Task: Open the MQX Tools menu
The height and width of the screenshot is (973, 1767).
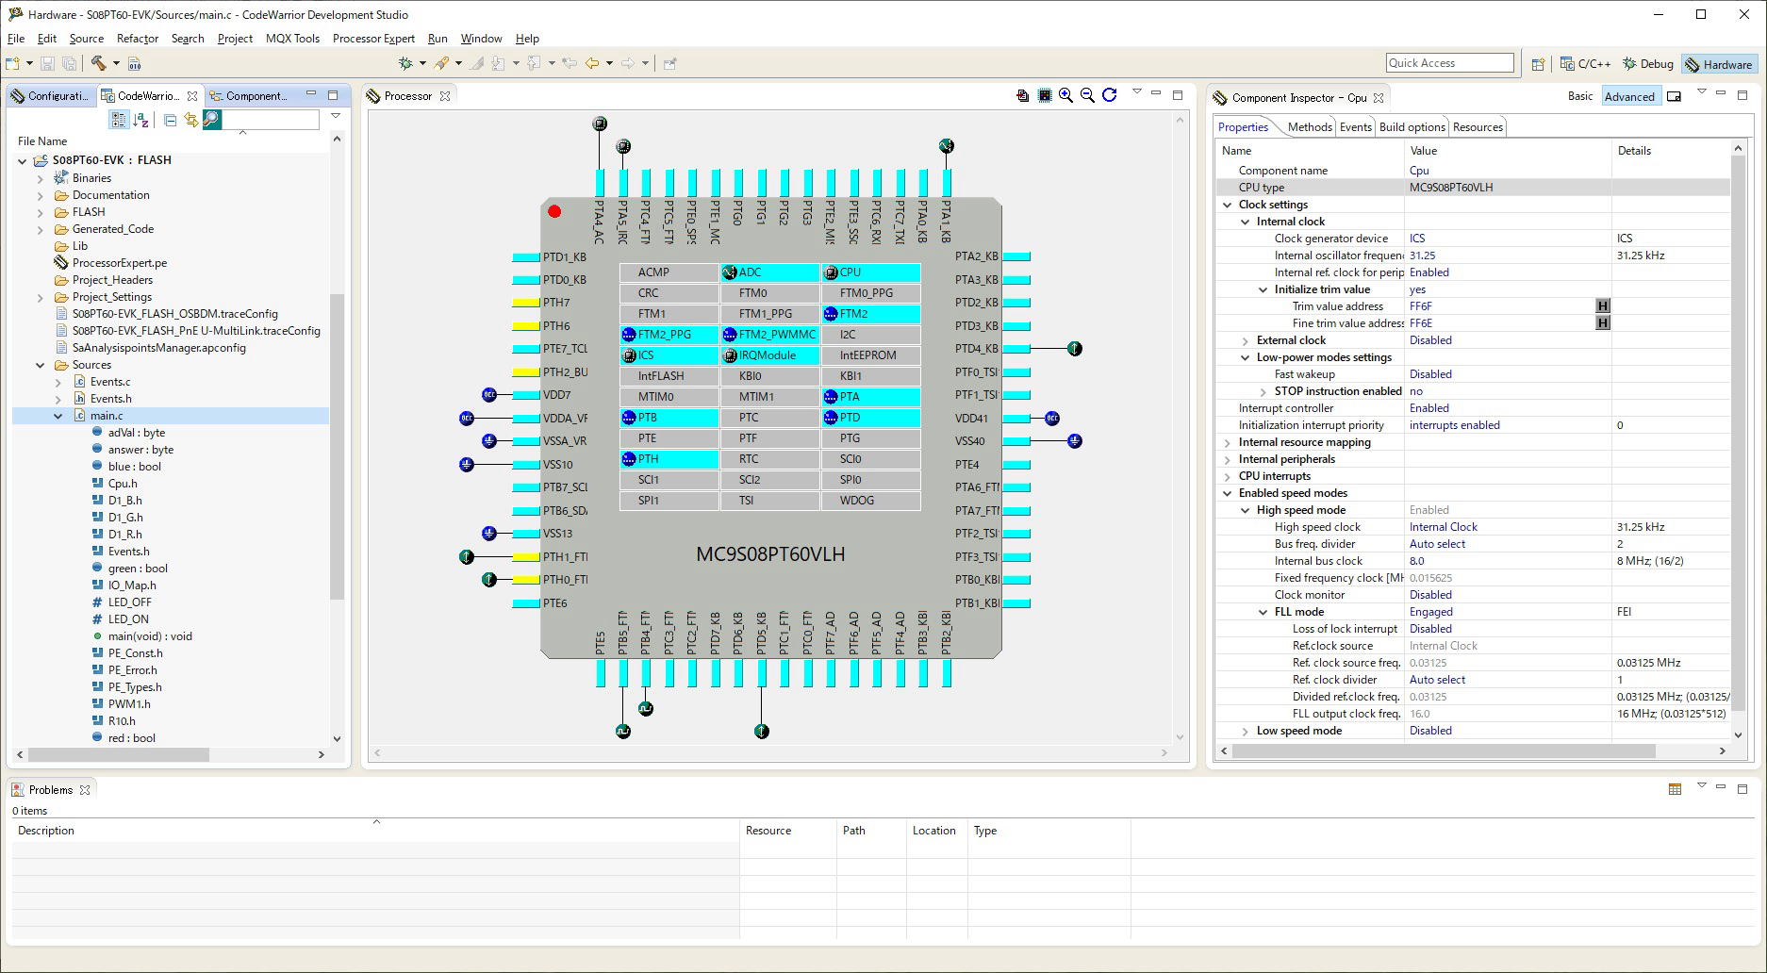Action: pos(292,39)
